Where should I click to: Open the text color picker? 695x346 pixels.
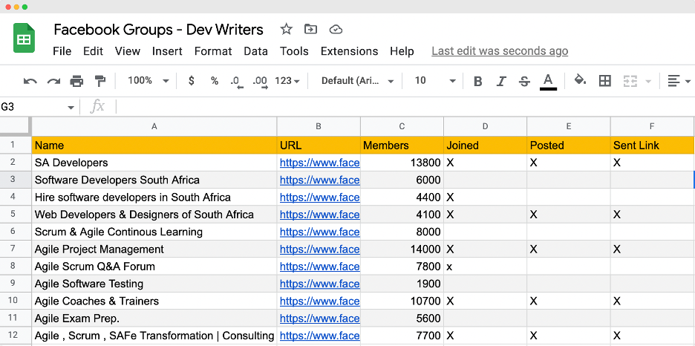548,82
